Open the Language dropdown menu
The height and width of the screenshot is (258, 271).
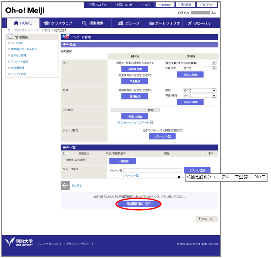(x=165, y=5)
